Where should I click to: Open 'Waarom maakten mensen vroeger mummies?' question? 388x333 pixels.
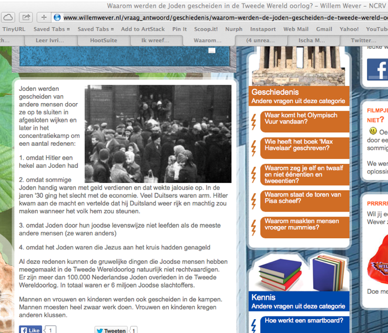(x=305, y=228)
